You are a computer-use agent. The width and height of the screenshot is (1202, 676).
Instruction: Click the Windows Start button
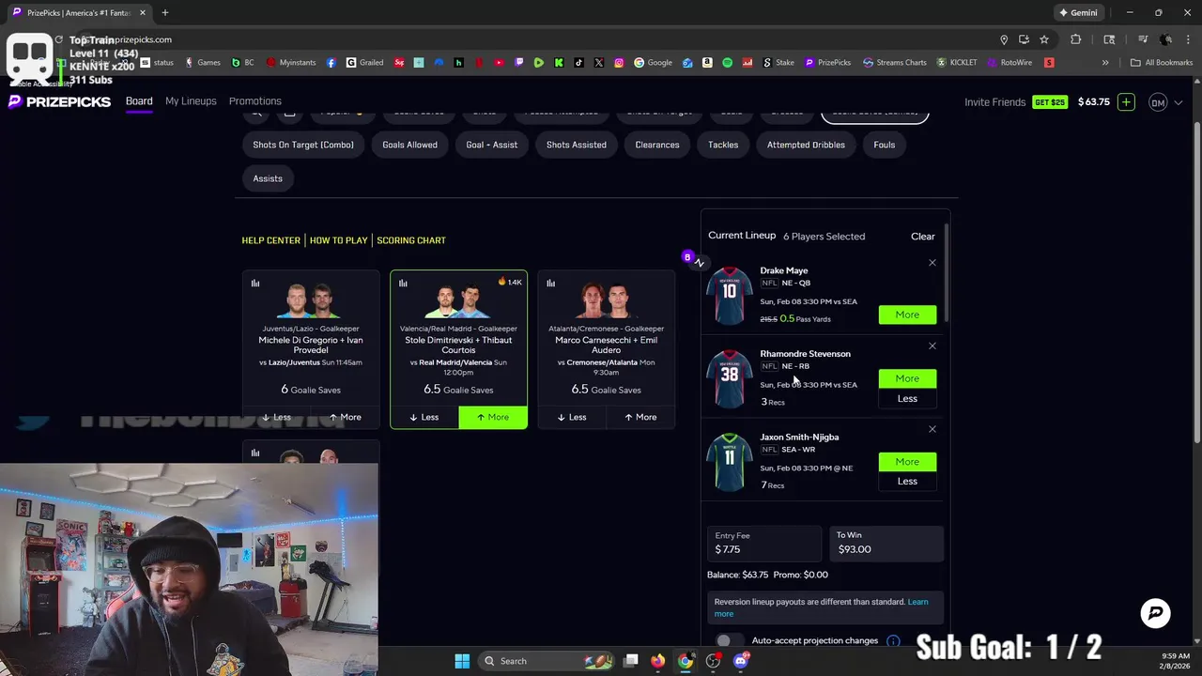pos(462,661)
